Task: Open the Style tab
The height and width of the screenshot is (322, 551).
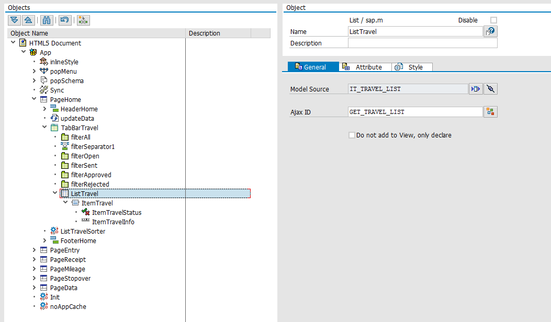Action: (x=412, y=67)
